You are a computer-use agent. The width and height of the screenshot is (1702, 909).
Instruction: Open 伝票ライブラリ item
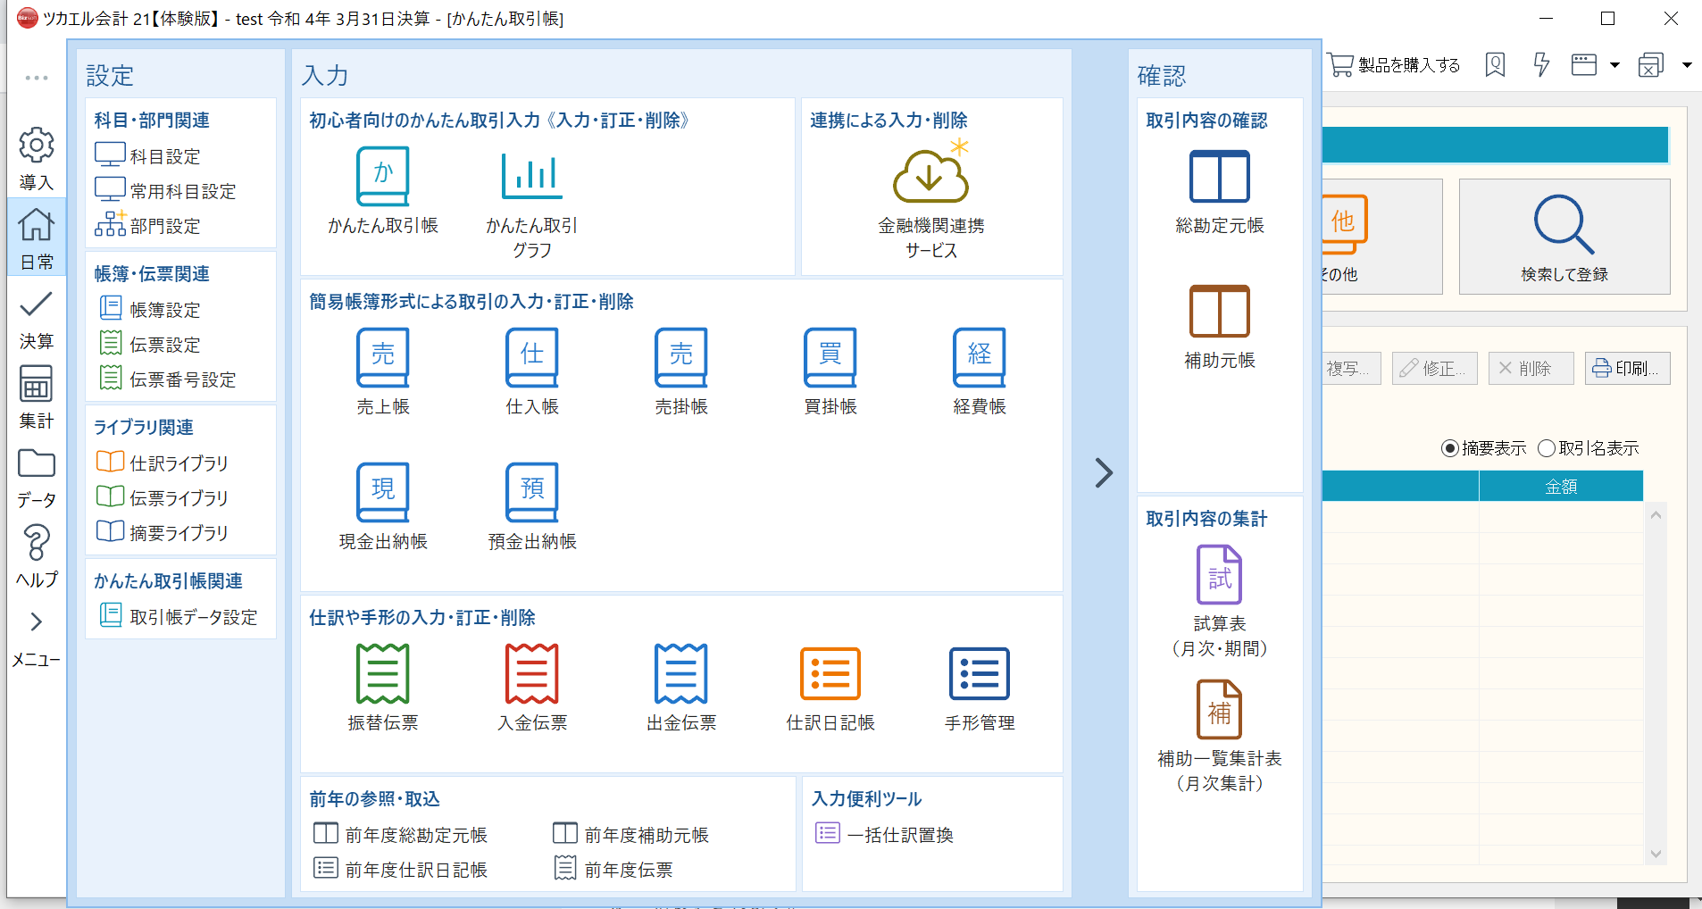coord(162,497)
